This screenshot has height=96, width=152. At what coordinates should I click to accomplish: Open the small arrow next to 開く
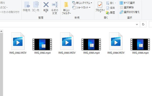point(116,3)
